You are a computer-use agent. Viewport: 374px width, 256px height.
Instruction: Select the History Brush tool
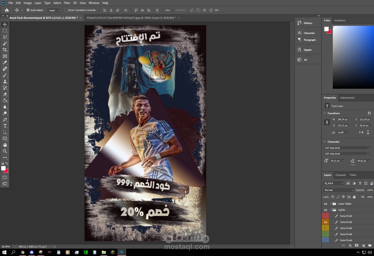(x=5, y=88)
